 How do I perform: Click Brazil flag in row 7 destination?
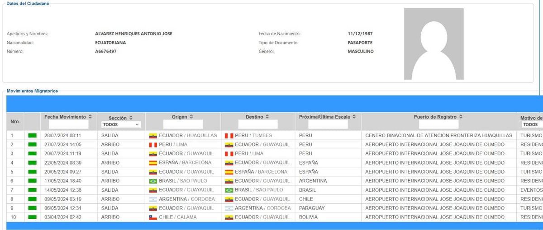point(229,190)
